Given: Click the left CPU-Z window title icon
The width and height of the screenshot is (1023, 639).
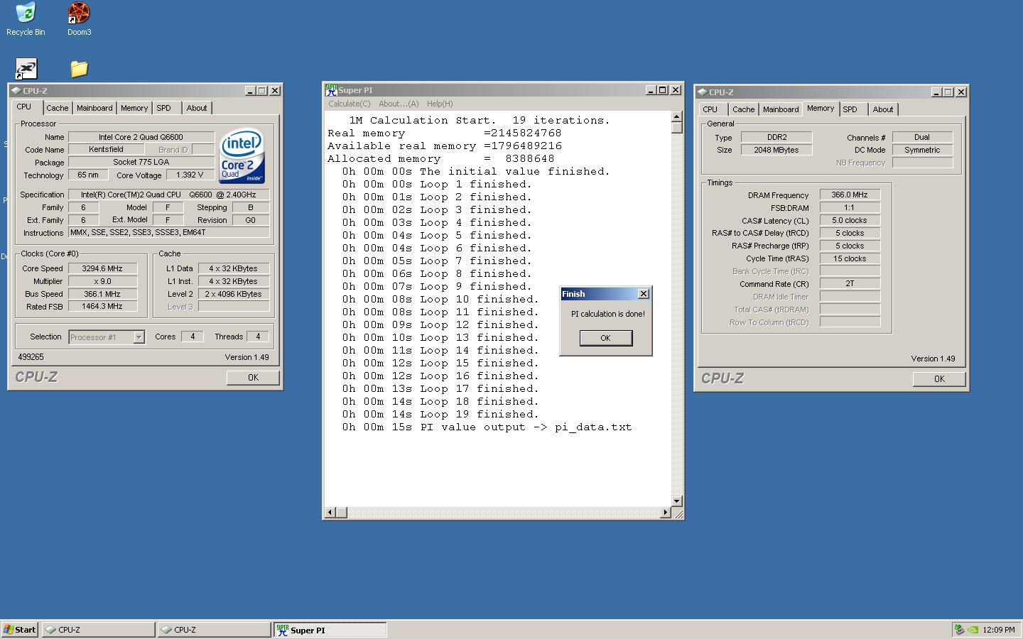Looking at the screenshot, I should click(x=16, y=91).
